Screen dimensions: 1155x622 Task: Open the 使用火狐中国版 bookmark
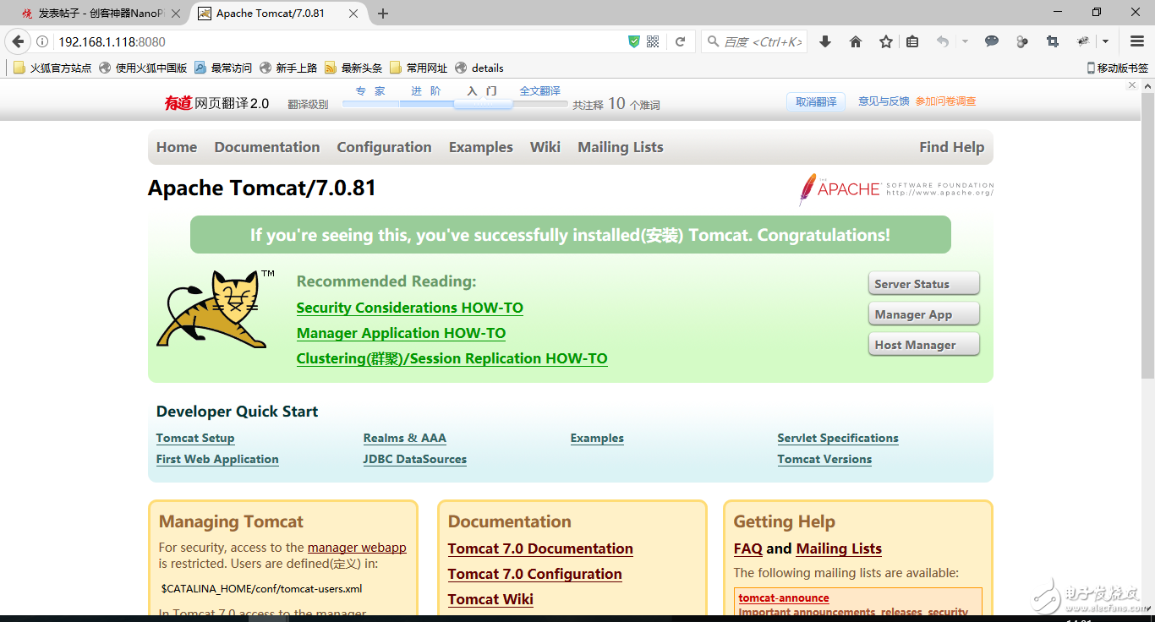click(x=143, y=68)
